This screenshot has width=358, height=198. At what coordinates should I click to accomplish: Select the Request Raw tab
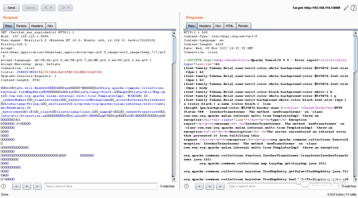point(8,26)
